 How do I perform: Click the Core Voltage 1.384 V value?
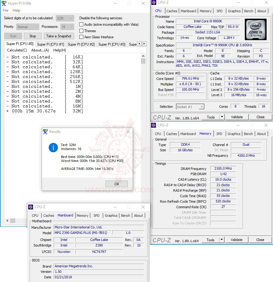[x=229, y=38]
